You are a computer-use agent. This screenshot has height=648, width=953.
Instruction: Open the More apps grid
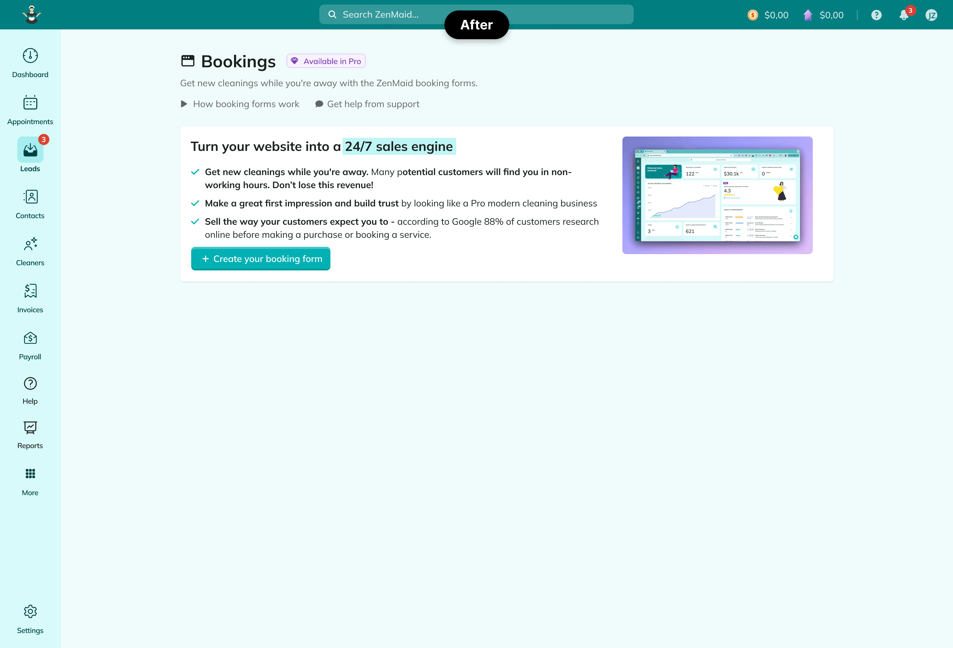click(x=30, y=482)
